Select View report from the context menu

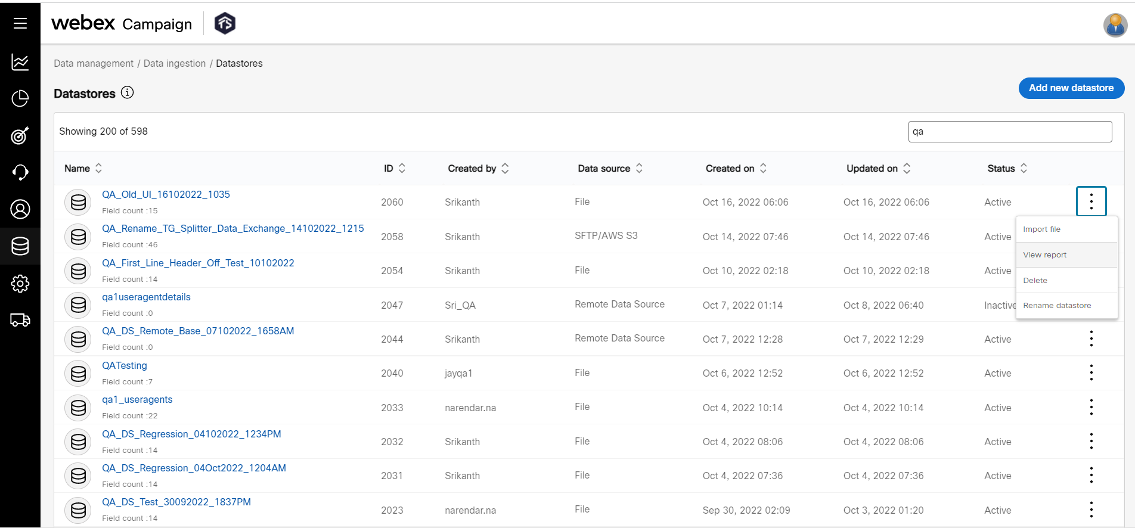click(x=1066, y=255)
